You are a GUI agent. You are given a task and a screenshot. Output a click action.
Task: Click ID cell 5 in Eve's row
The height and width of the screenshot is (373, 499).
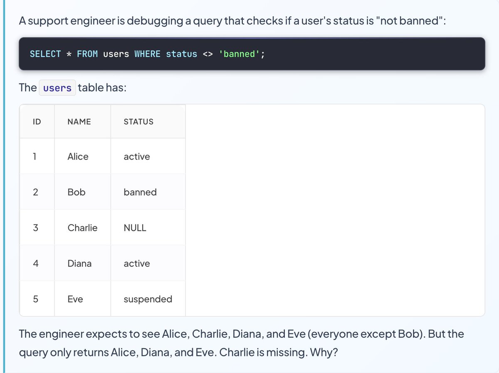pyautogui.click(x=37, y=299)
